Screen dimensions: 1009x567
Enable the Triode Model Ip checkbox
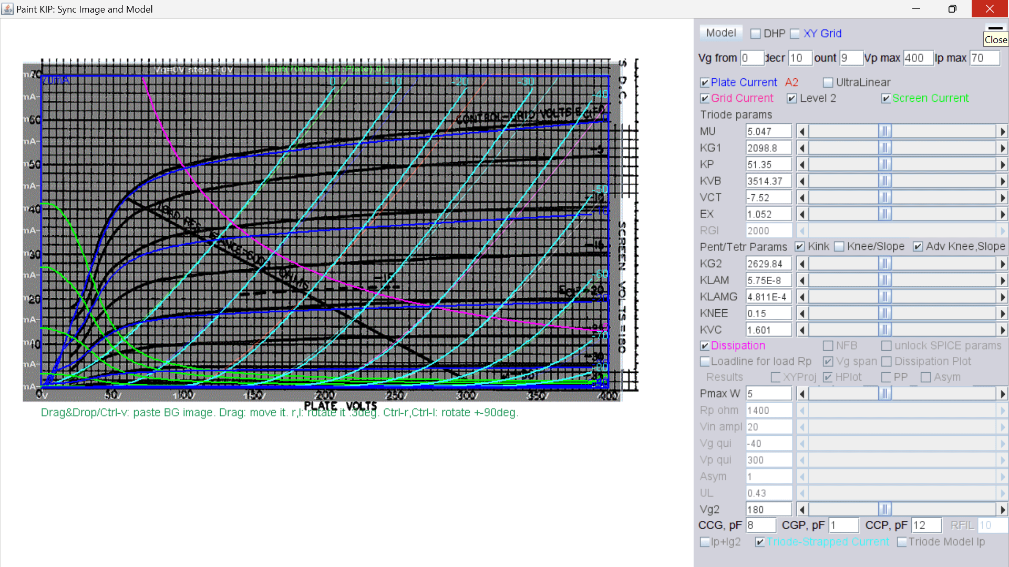902,542
